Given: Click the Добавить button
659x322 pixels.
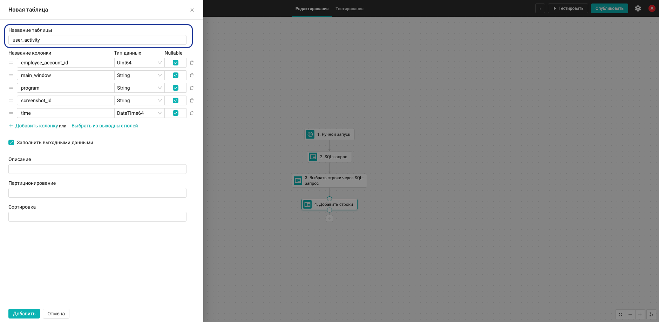Looking at the screenshot, I should point(24,314).
